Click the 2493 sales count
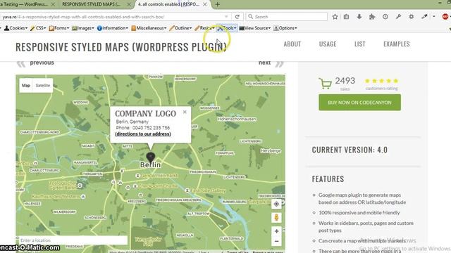Screen dimensions: 451x253 click(345, 81)
